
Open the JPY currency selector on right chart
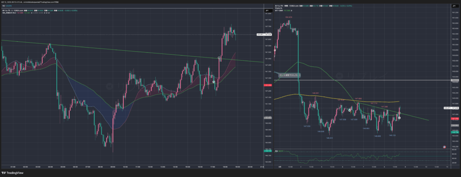tap(455, 5)
